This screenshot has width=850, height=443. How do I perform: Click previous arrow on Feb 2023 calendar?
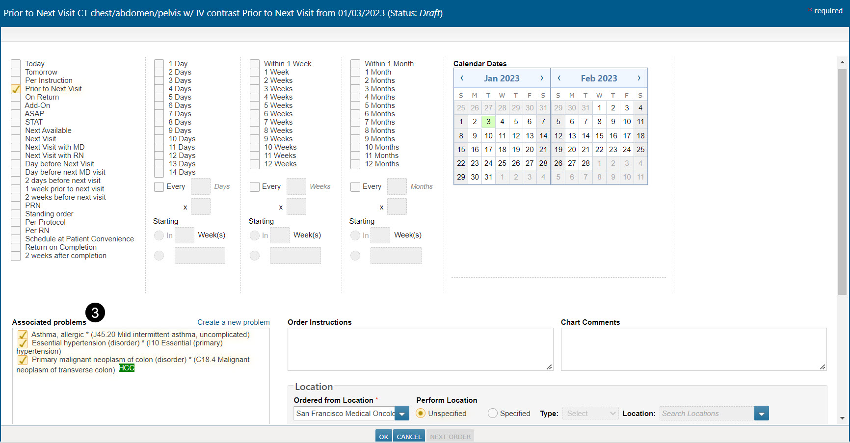pos(559,78)
